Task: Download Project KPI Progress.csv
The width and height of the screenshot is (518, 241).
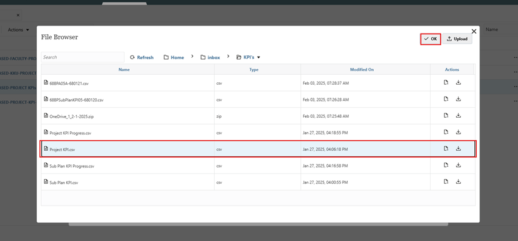Action: 458,132
